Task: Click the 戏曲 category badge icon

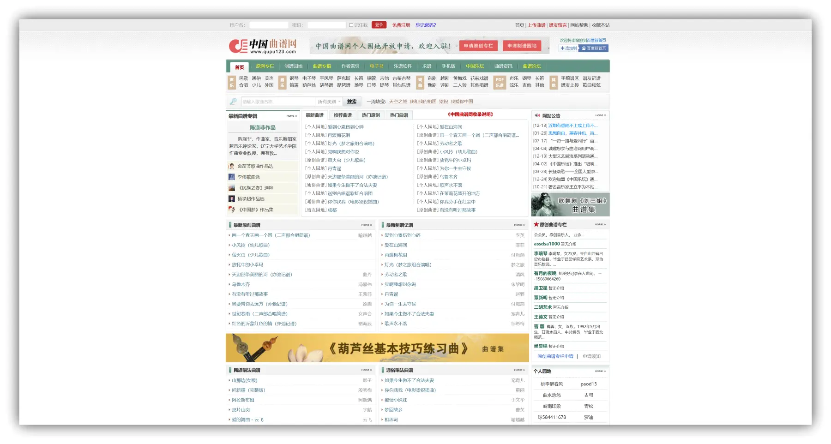Action: 420,82
